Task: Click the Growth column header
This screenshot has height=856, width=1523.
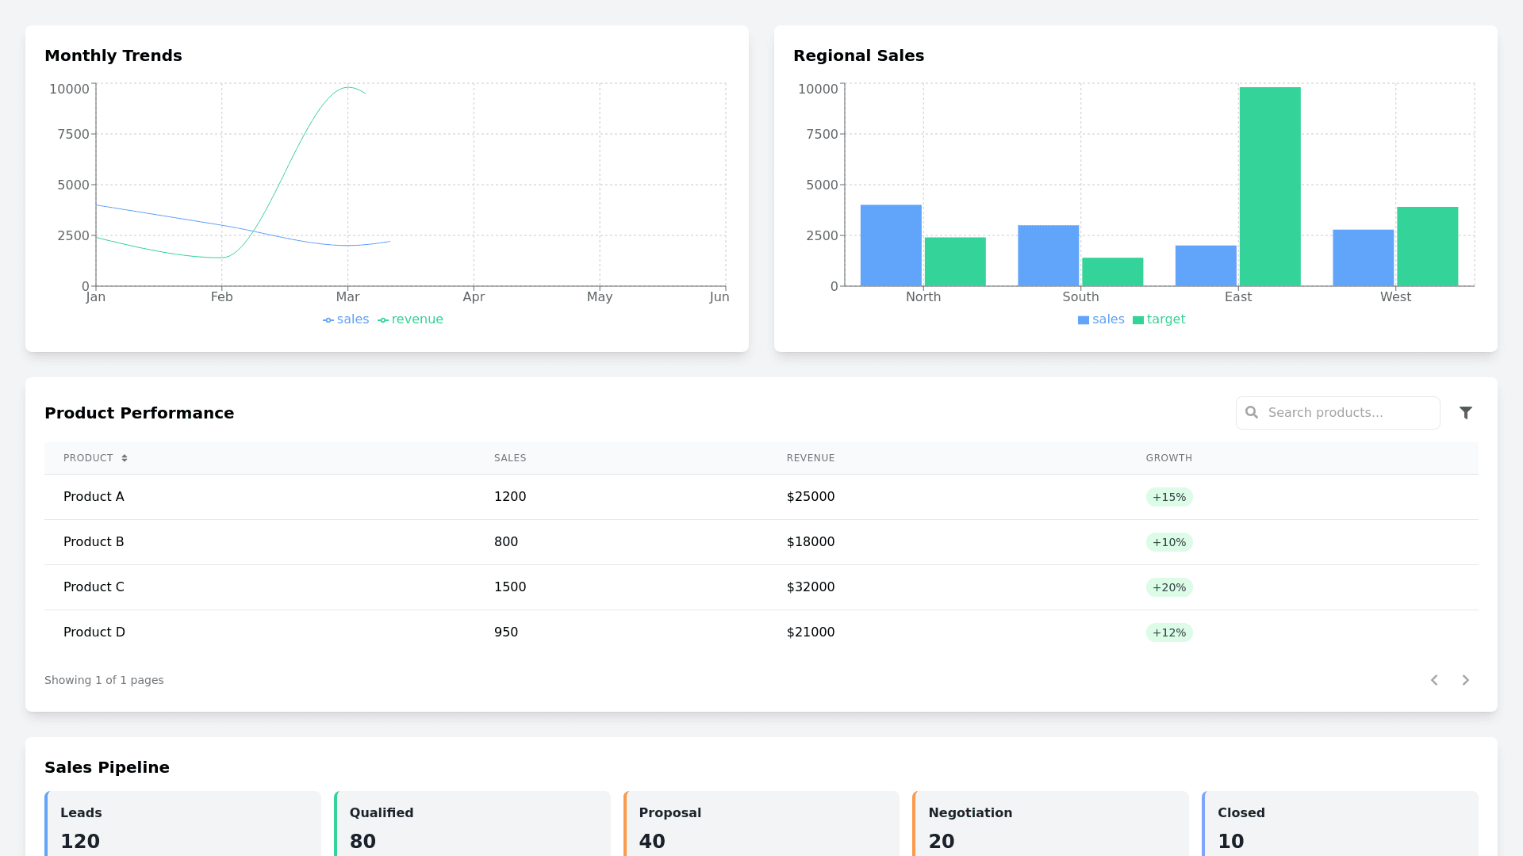Action: point(1168,458)
